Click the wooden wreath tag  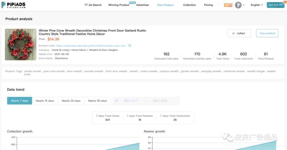(x=94, y=71)
